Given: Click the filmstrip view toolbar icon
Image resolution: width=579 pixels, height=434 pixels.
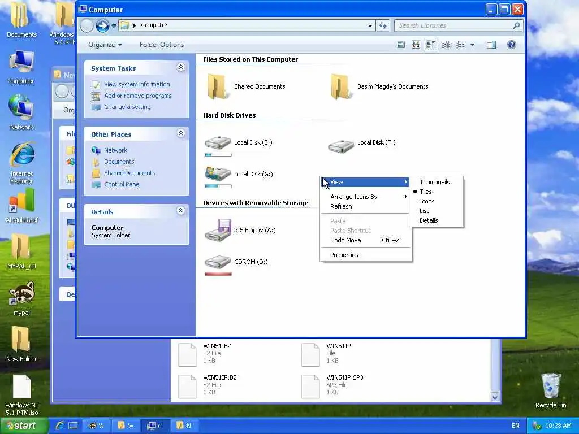Looking at the screenshot, I should [x=401, y=45].
